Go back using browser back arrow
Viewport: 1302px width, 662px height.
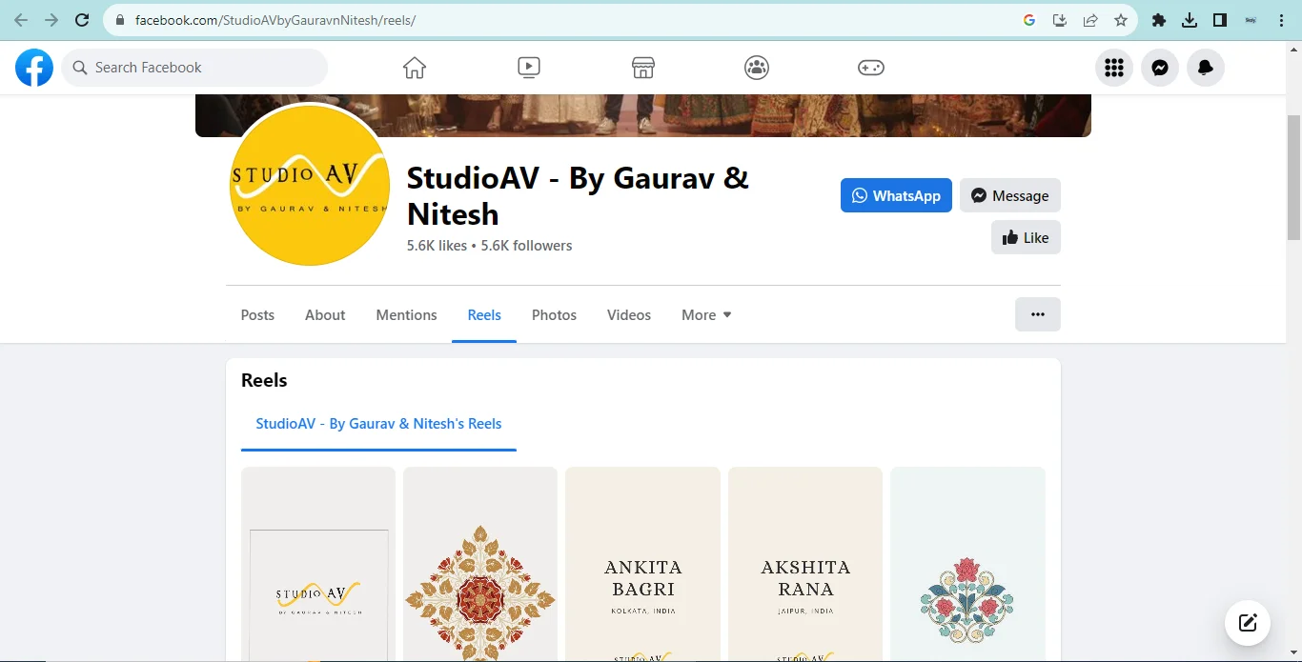click(21, 20)
